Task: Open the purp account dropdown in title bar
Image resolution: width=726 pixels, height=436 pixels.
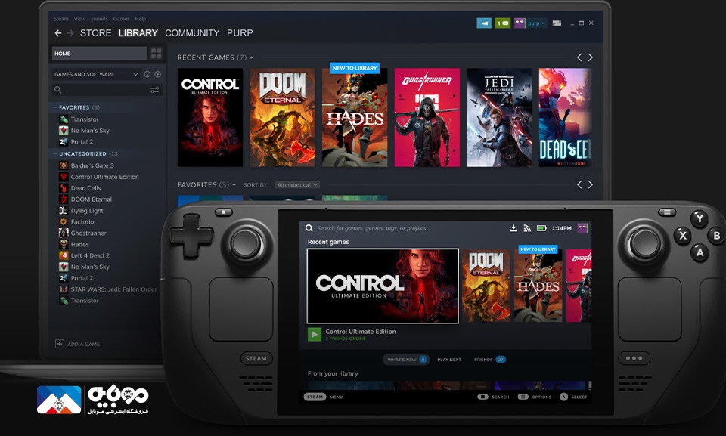Action: pos(536,23)
